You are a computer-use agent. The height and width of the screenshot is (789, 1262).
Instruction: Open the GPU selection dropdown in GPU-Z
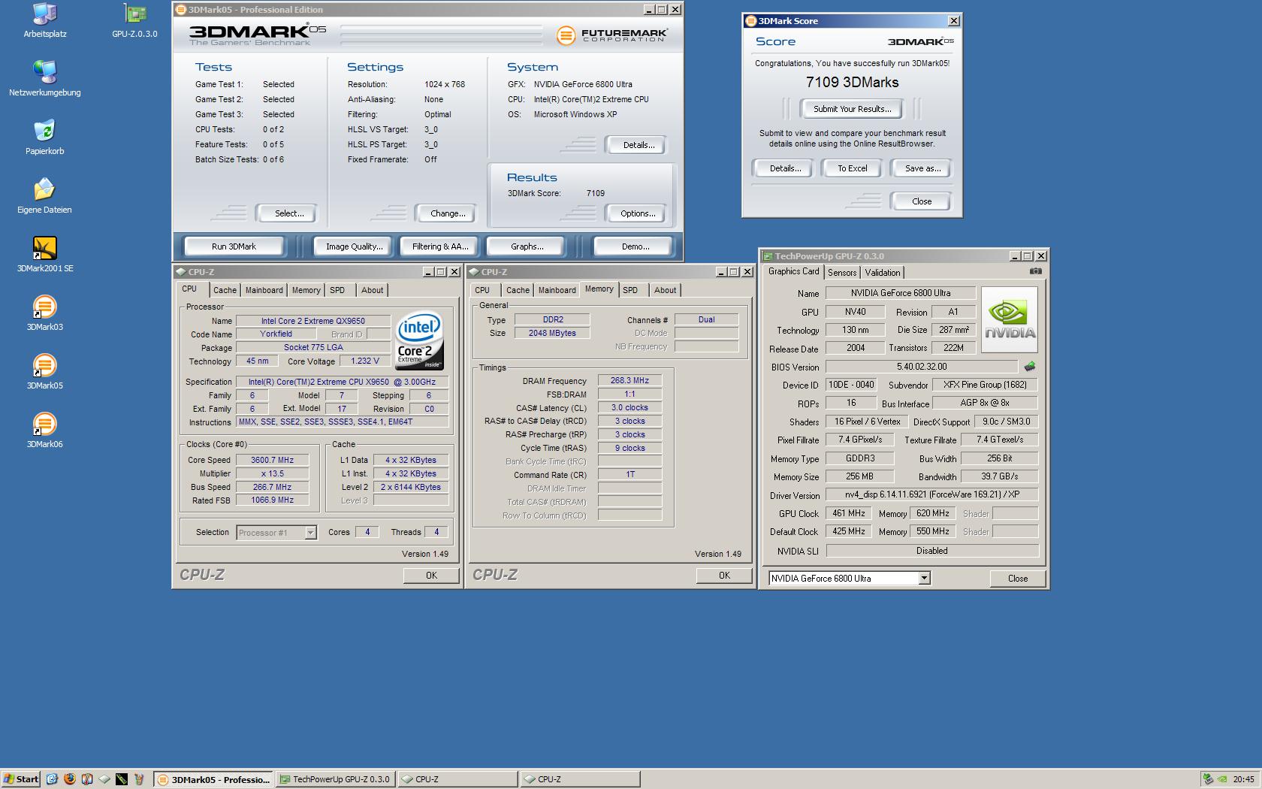(x=925, y=578)
